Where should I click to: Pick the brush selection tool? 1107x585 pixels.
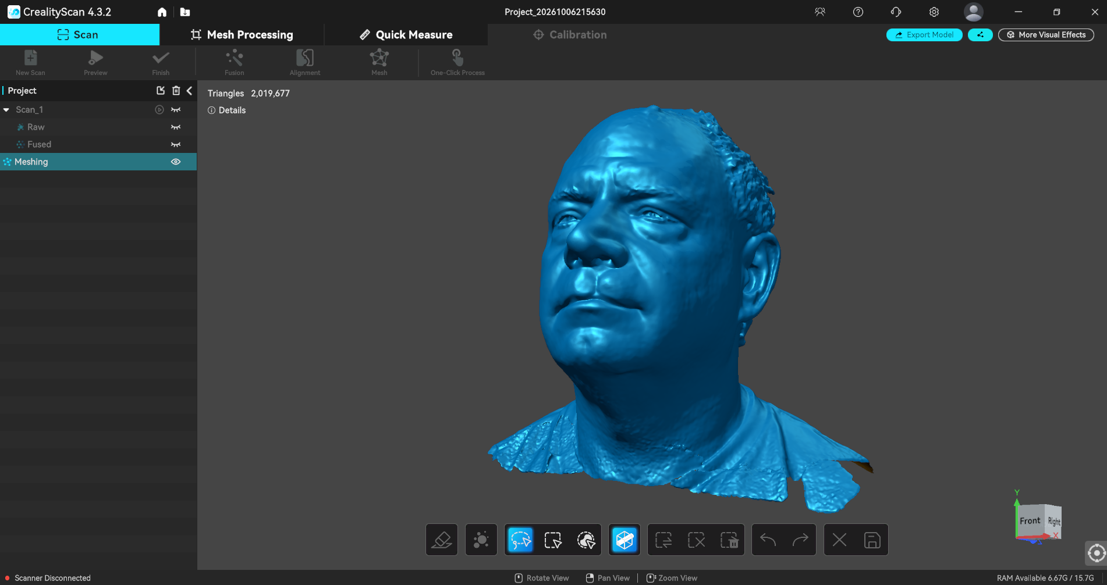[586, 540]
